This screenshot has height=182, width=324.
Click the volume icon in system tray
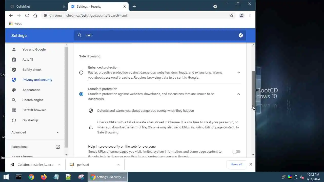302,177
